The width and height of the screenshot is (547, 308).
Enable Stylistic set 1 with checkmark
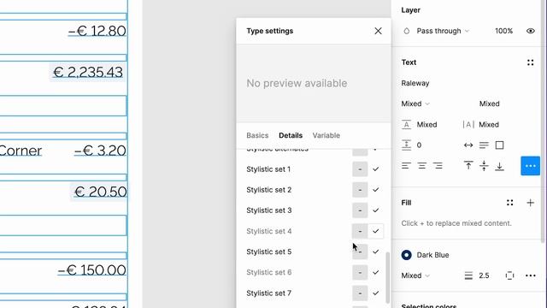pos(375,169)
